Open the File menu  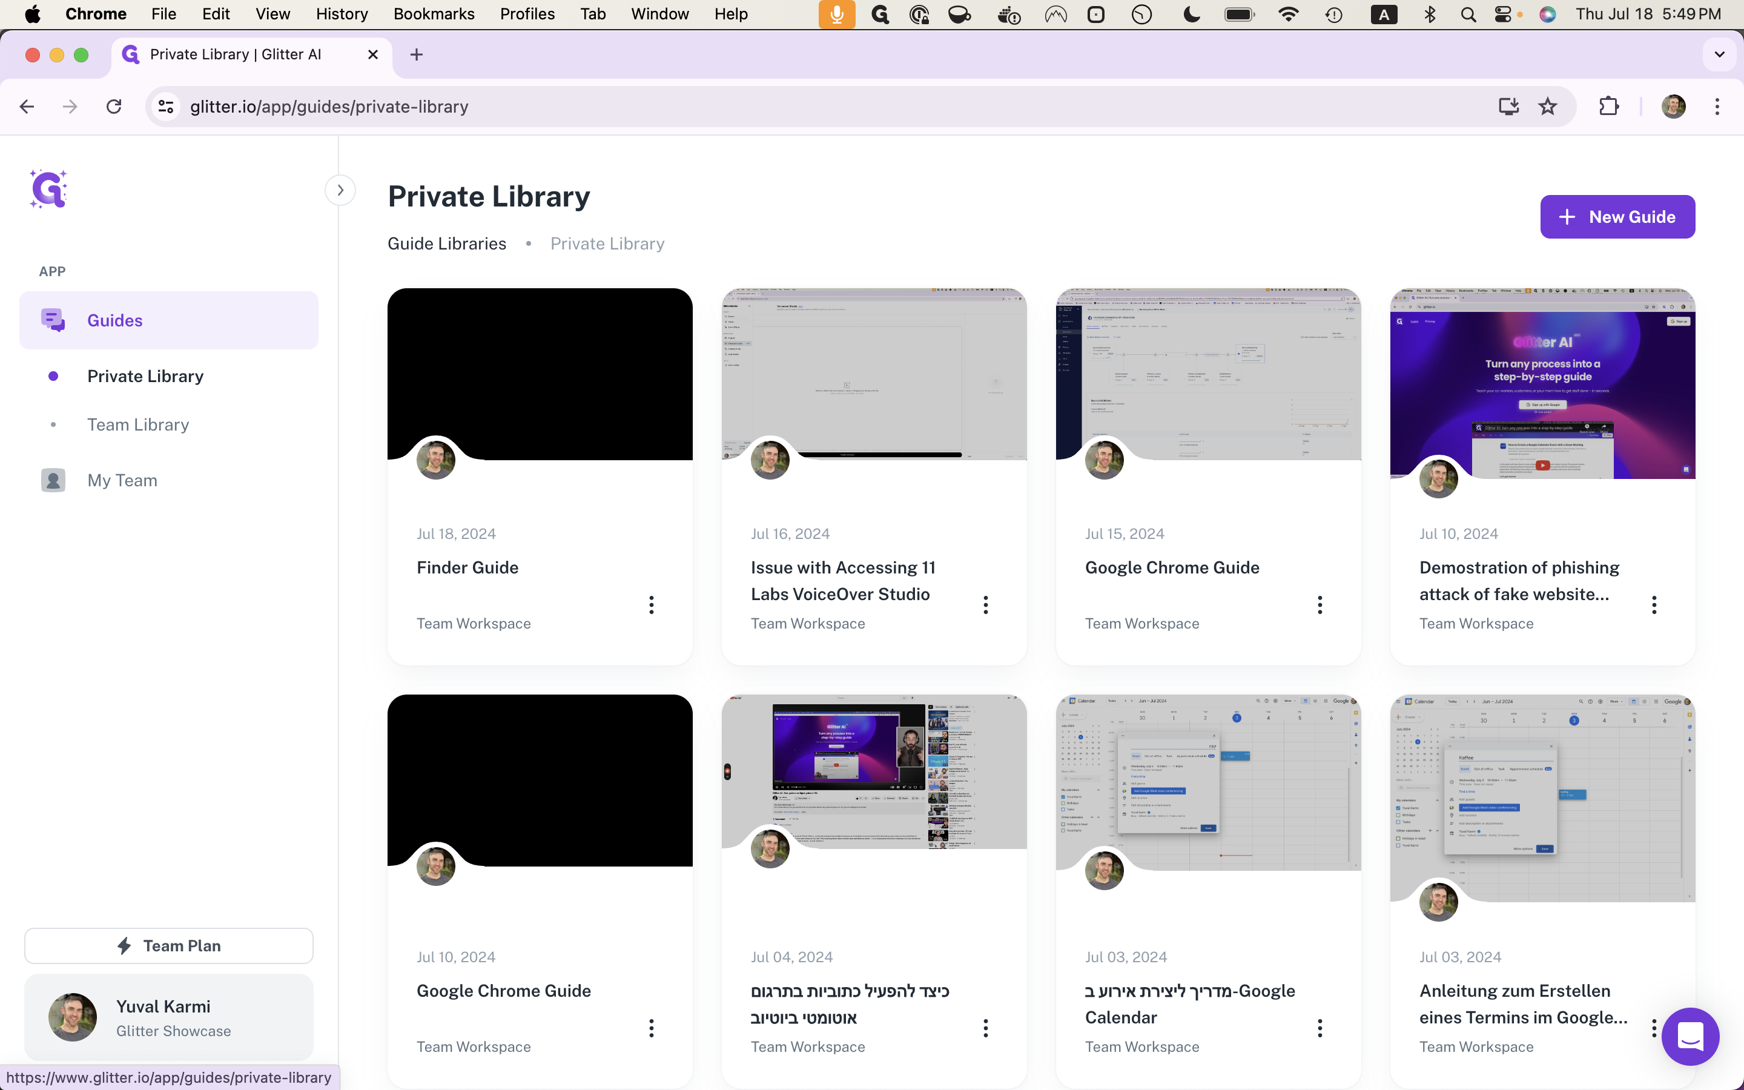[163, 14]
